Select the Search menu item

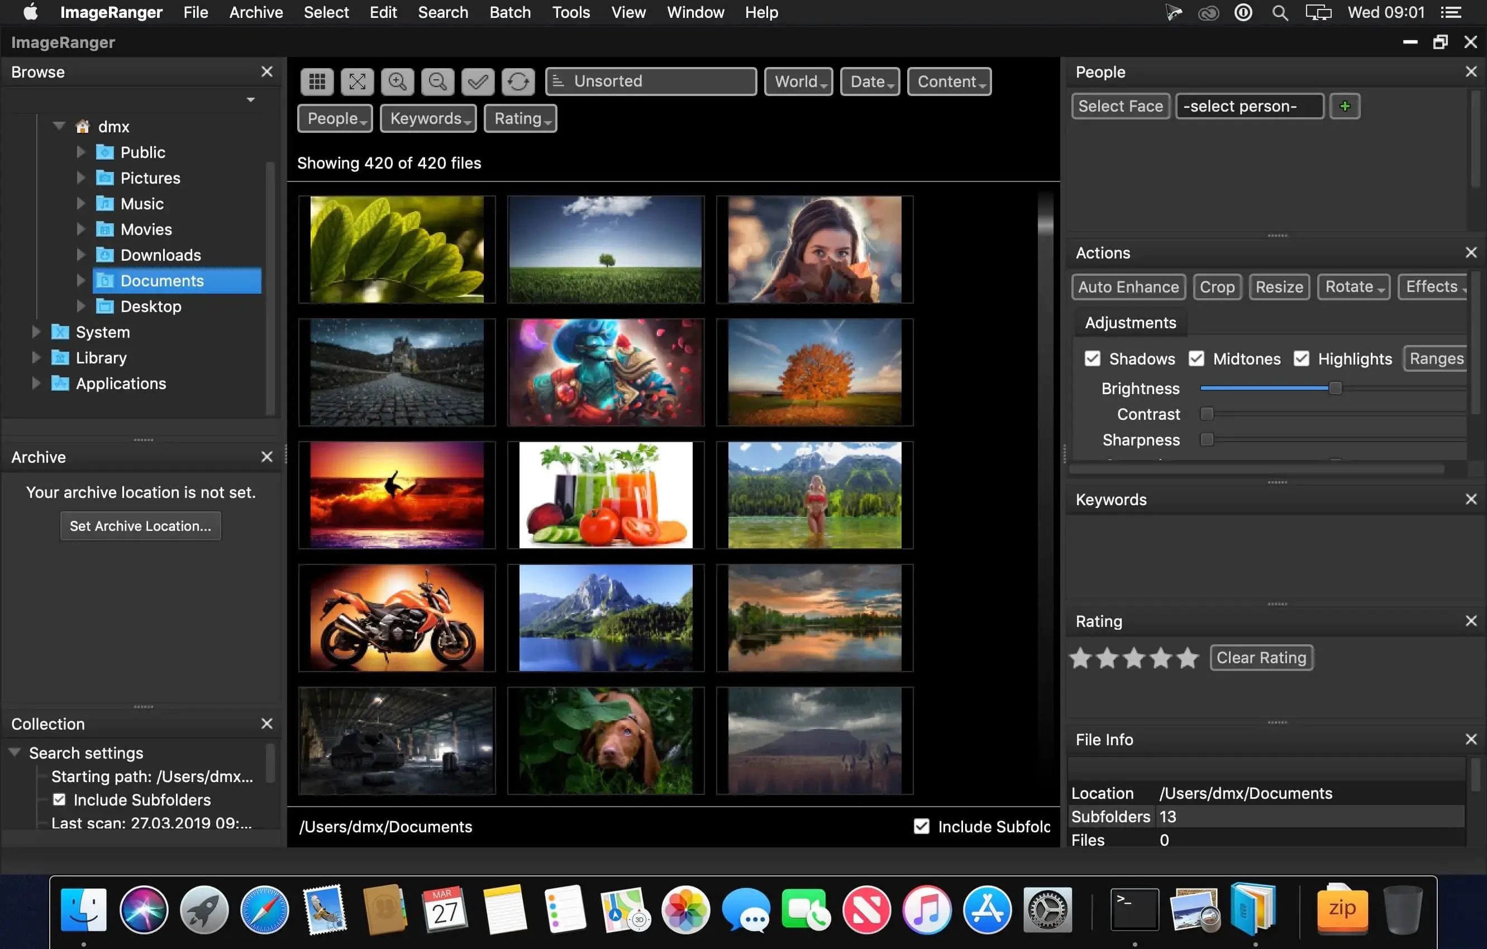(x=442, y=12)
